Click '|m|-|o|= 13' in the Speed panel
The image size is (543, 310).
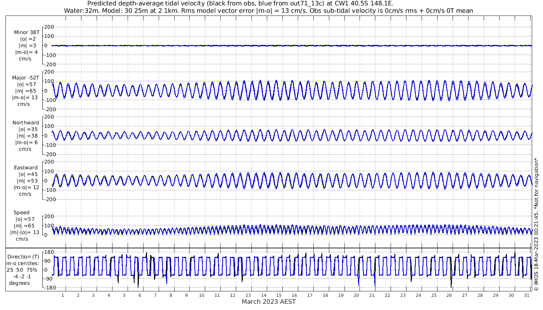[x=25, y=232]
